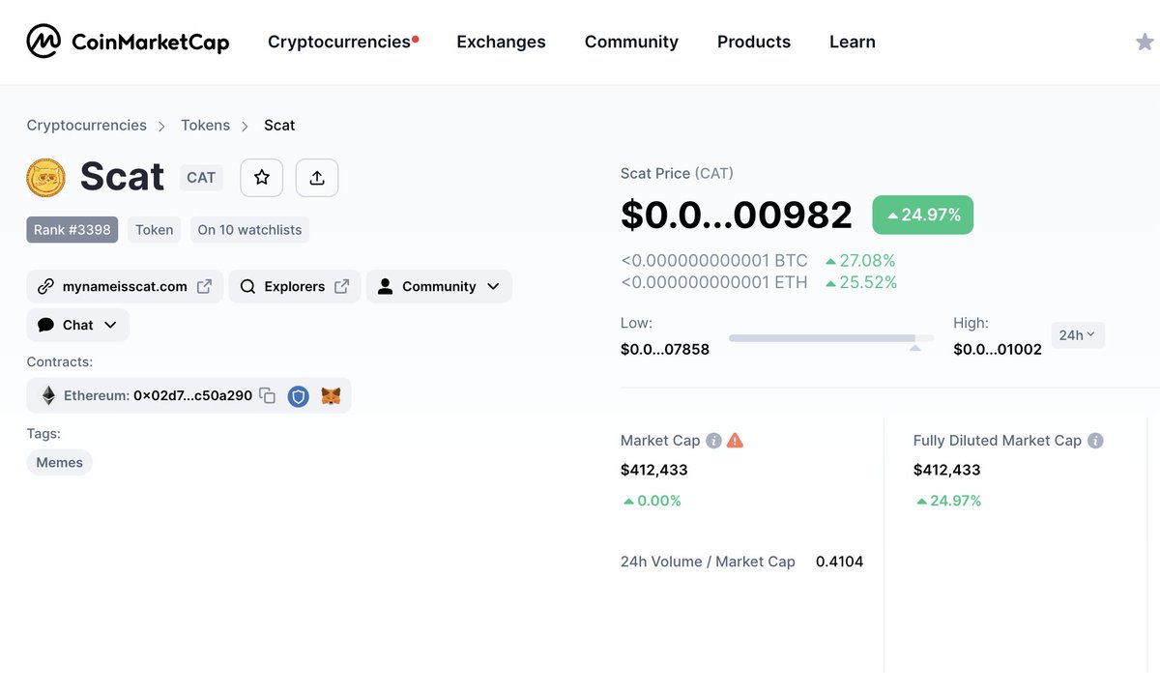
Task: Click the Scat coin avatar
Action: (45, 178)
